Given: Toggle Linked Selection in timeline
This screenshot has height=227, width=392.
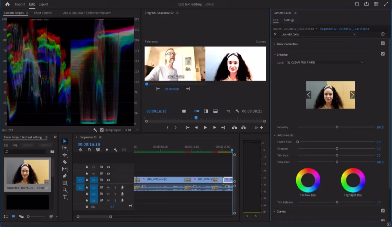Looking at the screenshot, I should [x=98, y=150].
